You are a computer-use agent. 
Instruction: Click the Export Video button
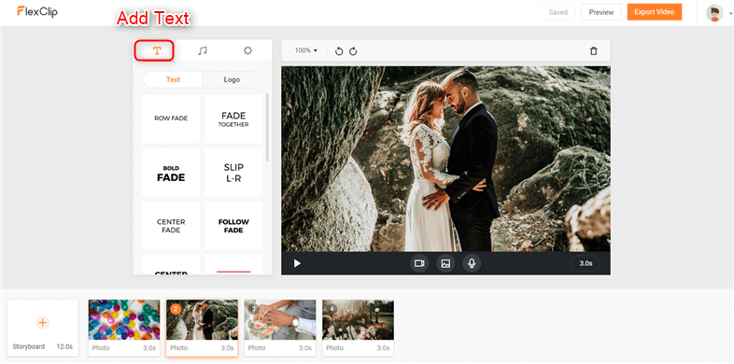pyautogui.click(x=655, y=12)
